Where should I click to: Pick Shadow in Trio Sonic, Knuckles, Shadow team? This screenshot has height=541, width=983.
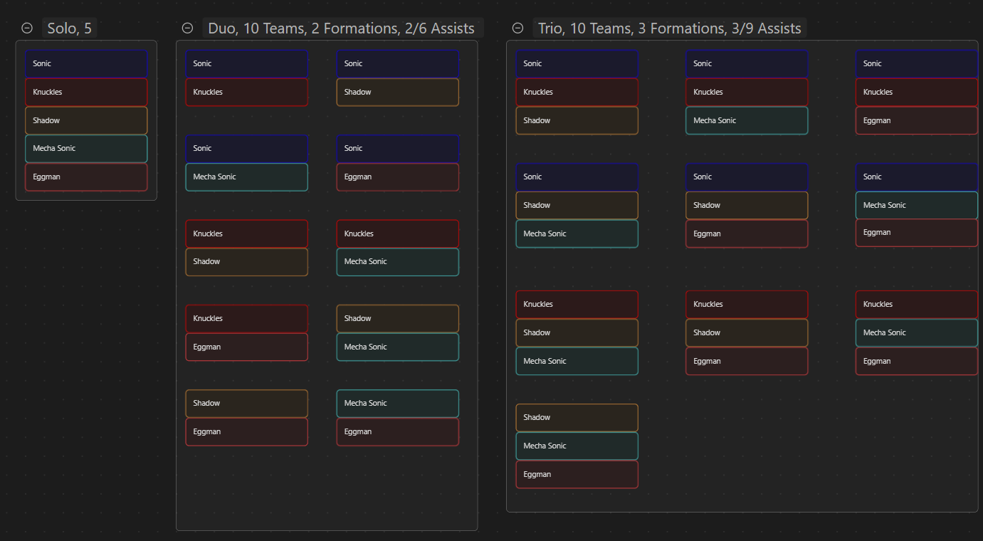[577, 121]
